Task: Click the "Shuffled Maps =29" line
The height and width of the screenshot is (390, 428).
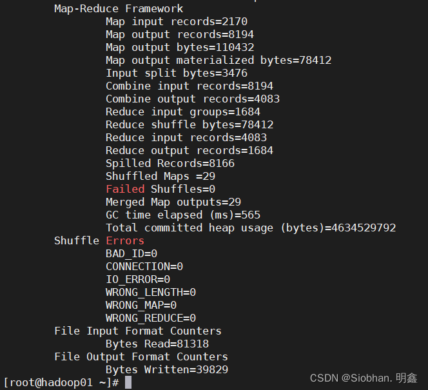Action: click(160, 176)
